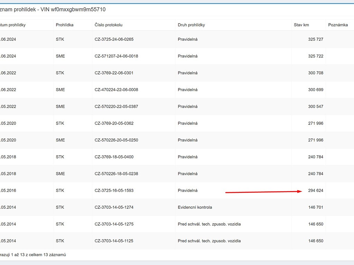Select the "Prohlídka" column header

click(65, 25)
